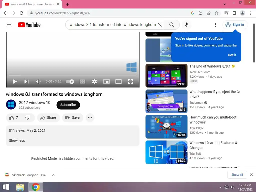
Task: Open the Chrome side panel
Action: [x=234, y=13]
